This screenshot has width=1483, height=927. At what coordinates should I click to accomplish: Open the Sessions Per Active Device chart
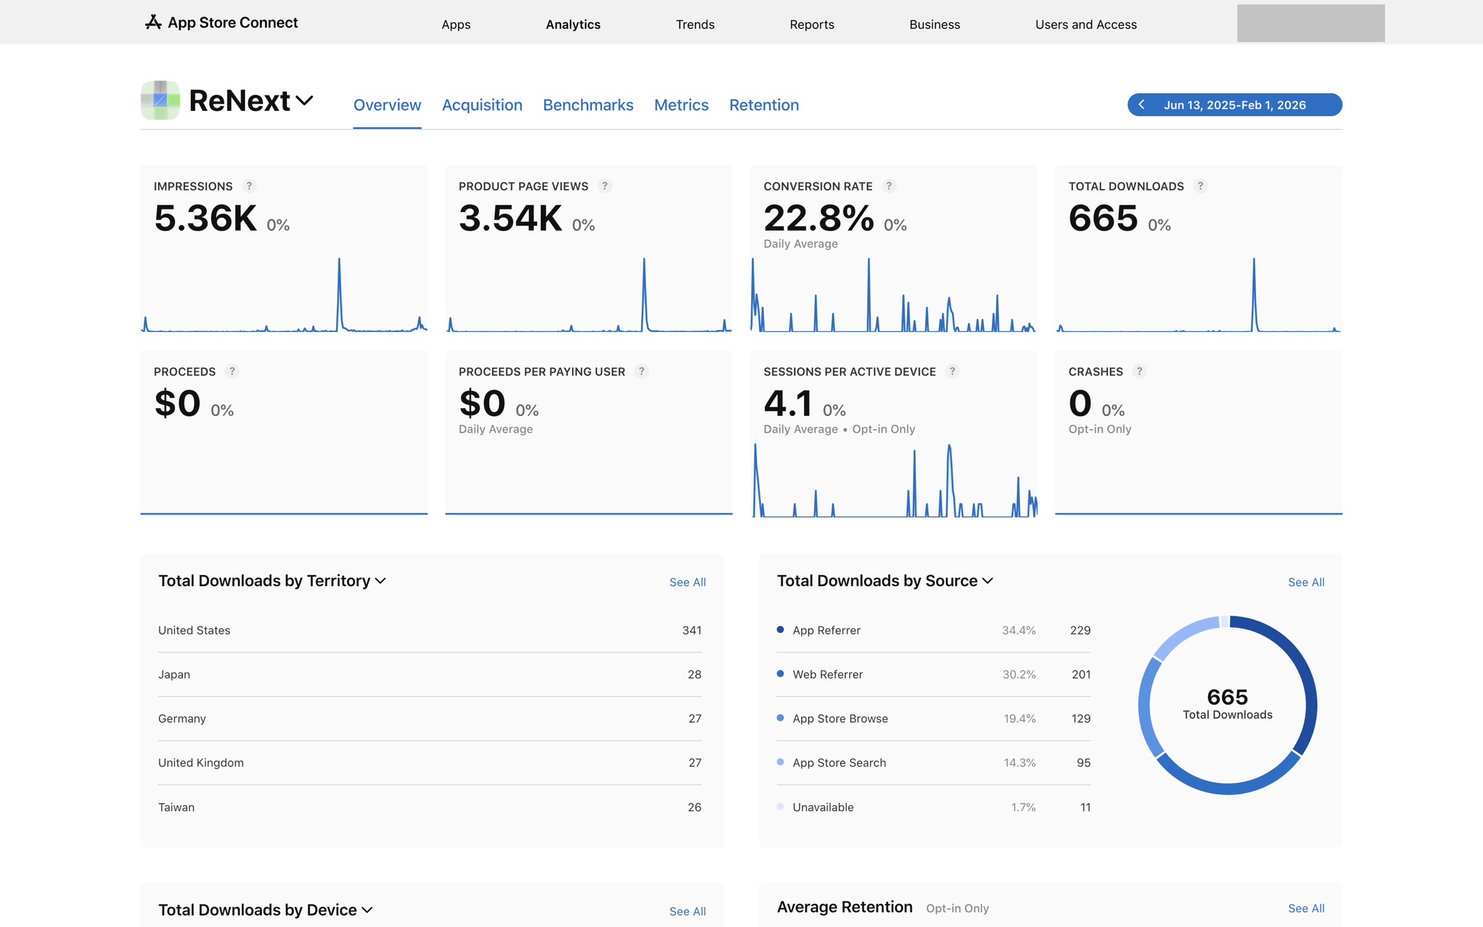tap(894, 480)
